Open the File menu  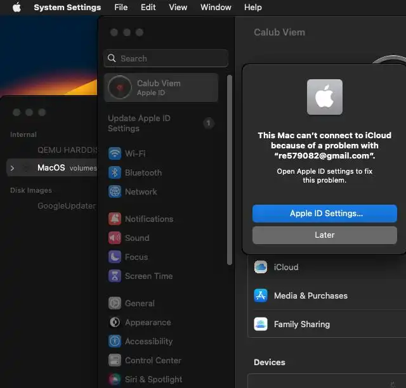pyautogui.click(x=121, y=7)
